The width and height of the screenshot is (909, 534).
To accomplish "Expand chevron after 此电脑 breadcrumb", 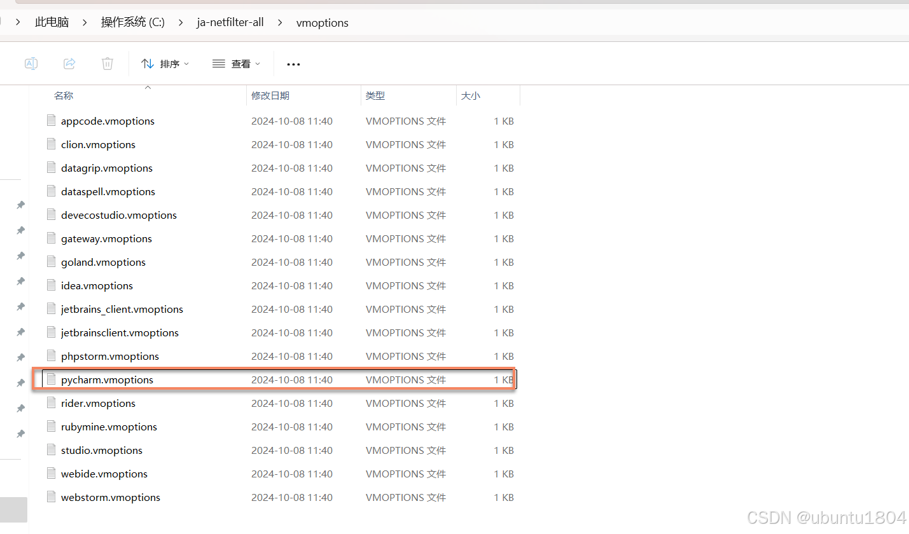I will (85, 22).
